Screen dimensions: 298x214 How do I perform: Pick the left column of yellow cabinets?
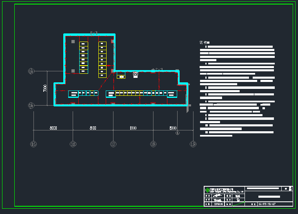[x=84, y=57]
